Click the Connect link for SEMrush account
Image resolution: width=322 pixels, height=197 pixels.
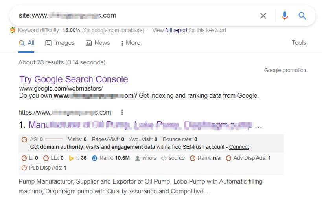tap(239, 147)
